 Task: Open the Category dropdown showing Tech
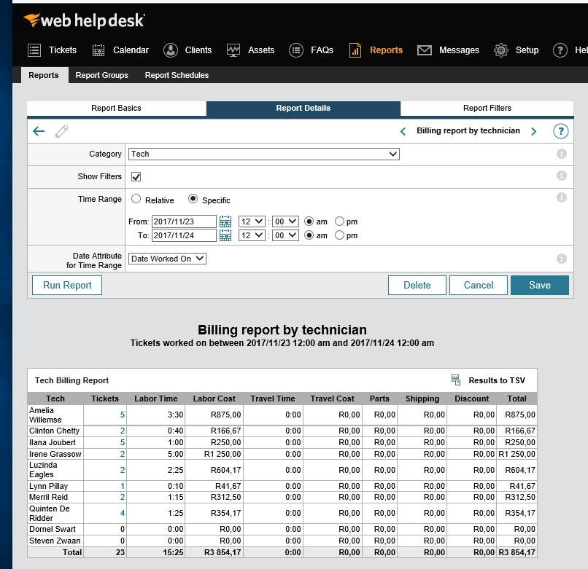point(263,154)
